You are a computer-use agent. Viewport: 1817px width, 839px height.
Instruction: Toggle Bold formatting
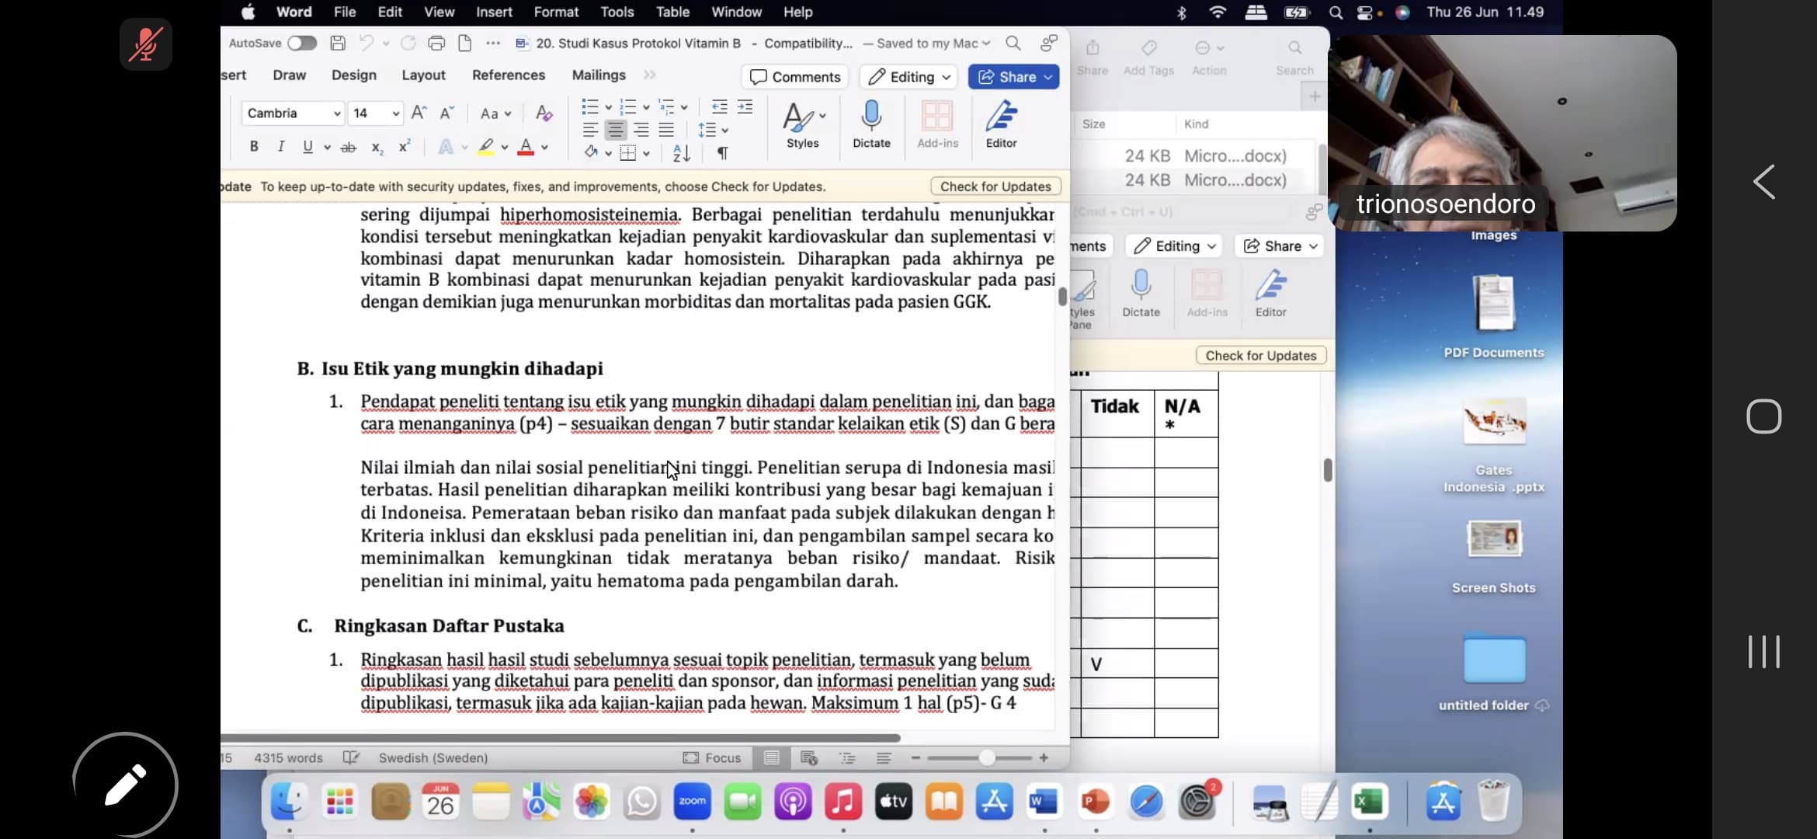[x=254, y=146]
